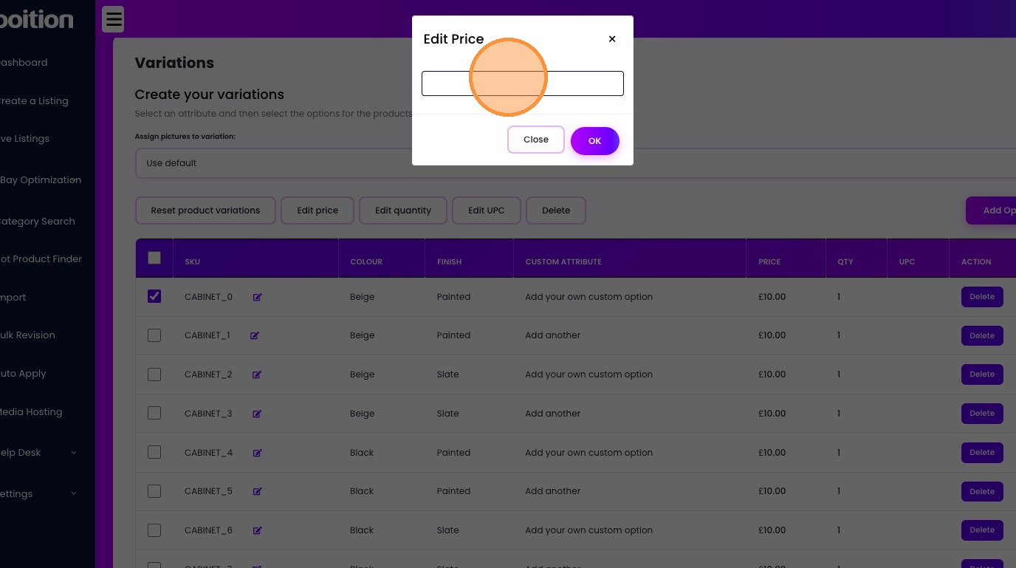Open the 'Use default' picture assignment dropdown

pos(575,163)
